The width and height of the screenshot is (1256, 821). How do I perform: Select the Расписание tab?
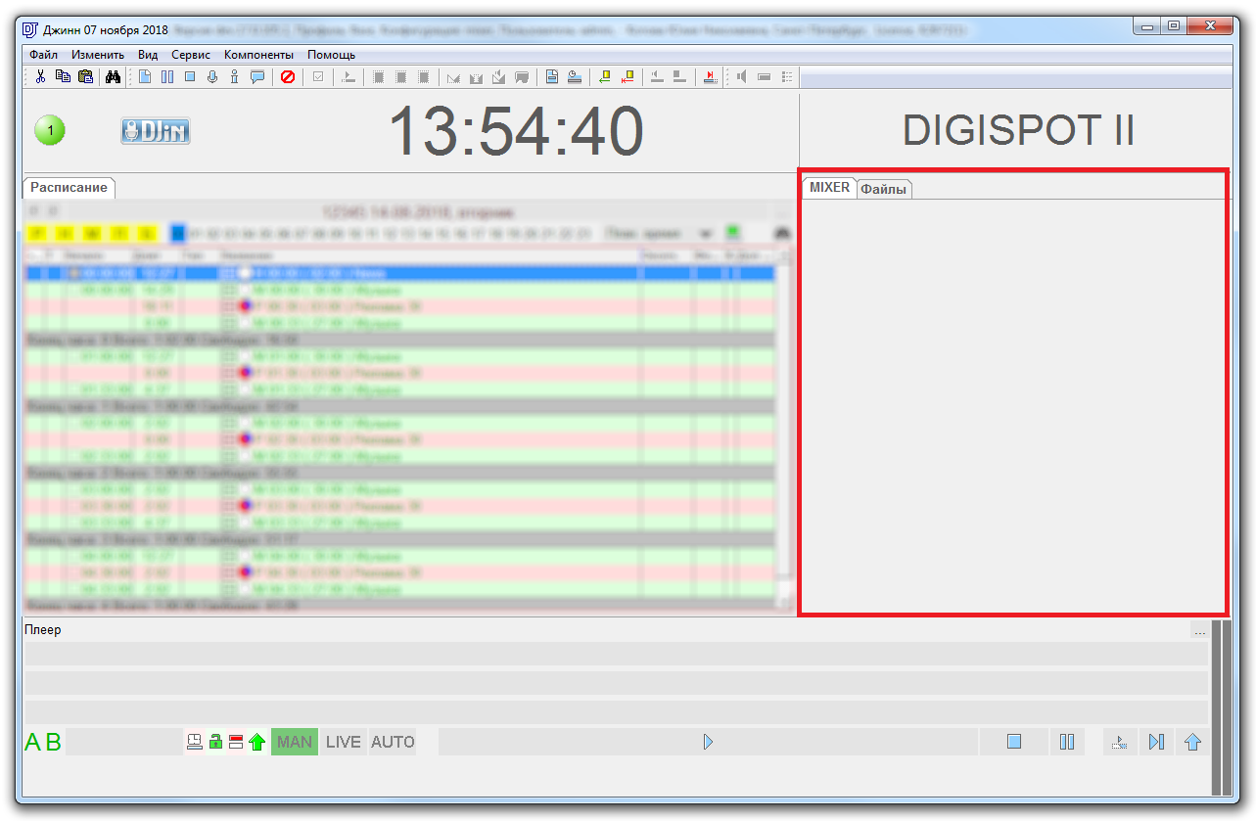click(69, 187)
